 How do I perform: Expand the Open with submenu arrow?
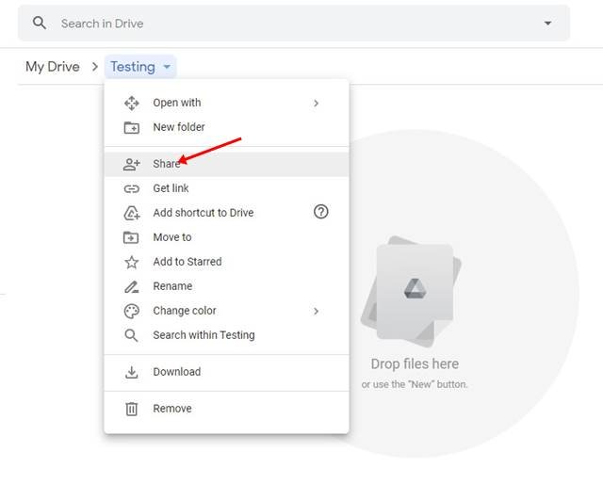[316, 103]
